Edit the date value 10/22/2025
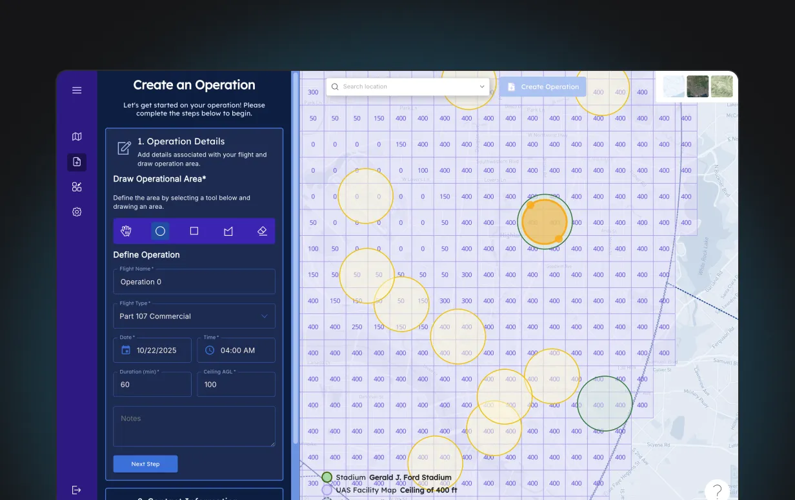 (157, 351)
